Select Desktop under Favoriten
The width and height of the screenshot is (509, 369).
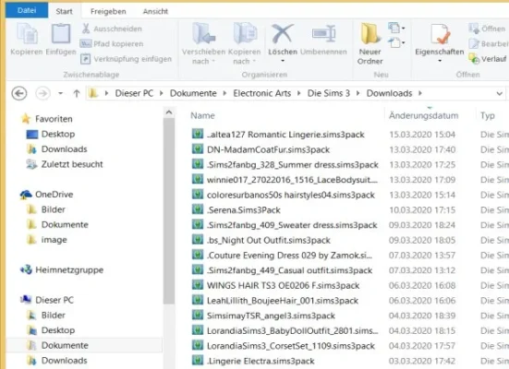pyautogui.click(x=51, y=134)
